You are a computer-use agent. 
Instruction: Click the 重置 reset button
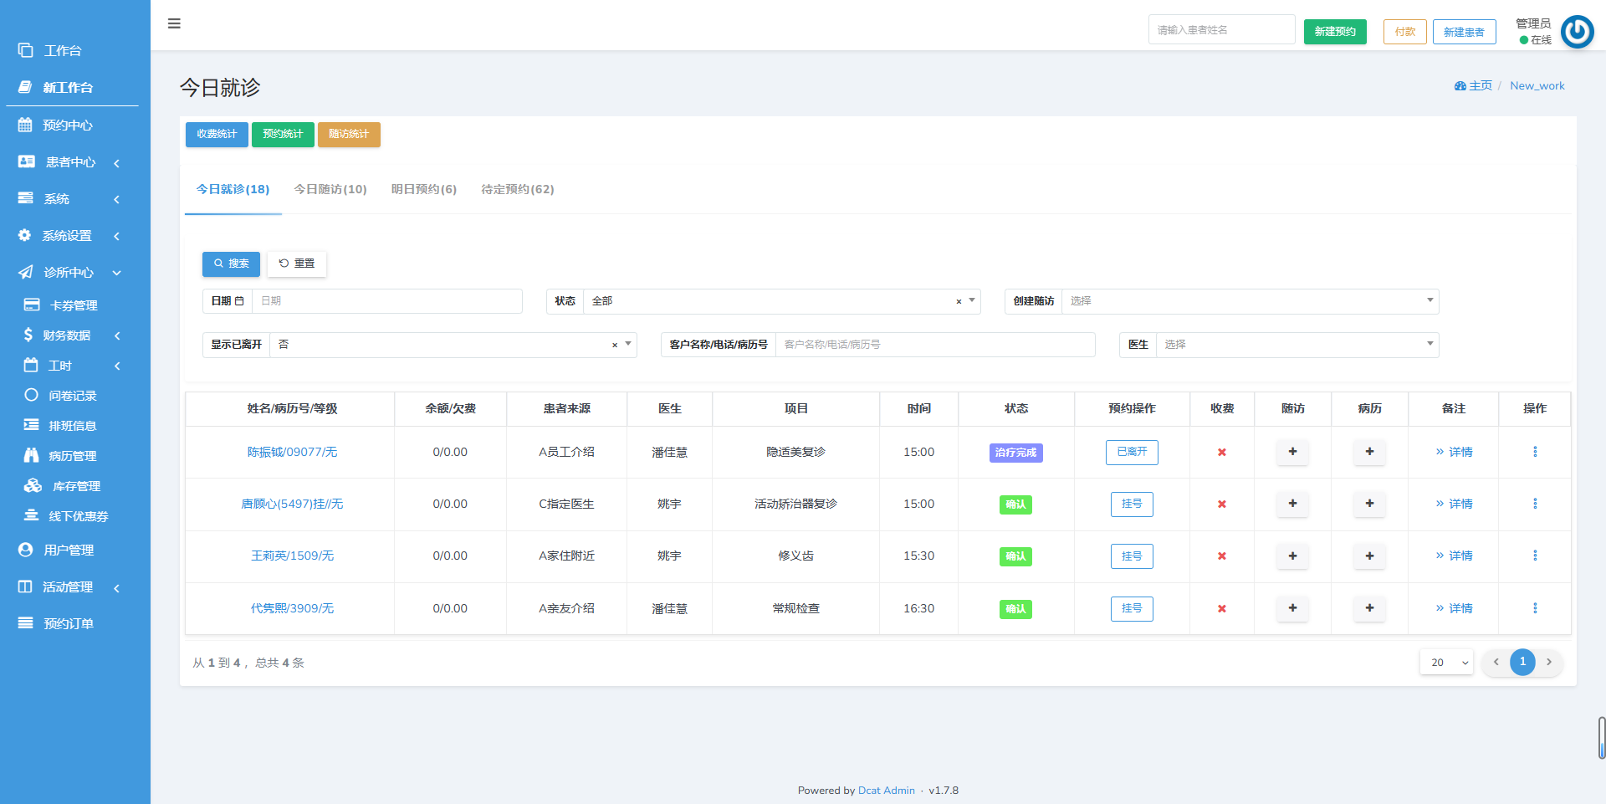click(297, 264)
